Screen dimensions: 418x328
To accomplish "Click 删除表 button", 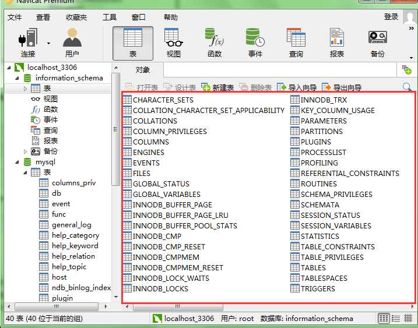I will (256, 87).
